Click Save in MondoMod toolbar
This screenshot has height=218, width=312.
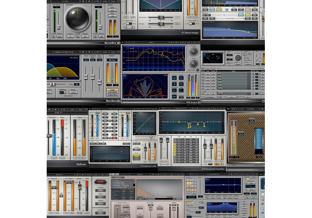pos(113,1)
